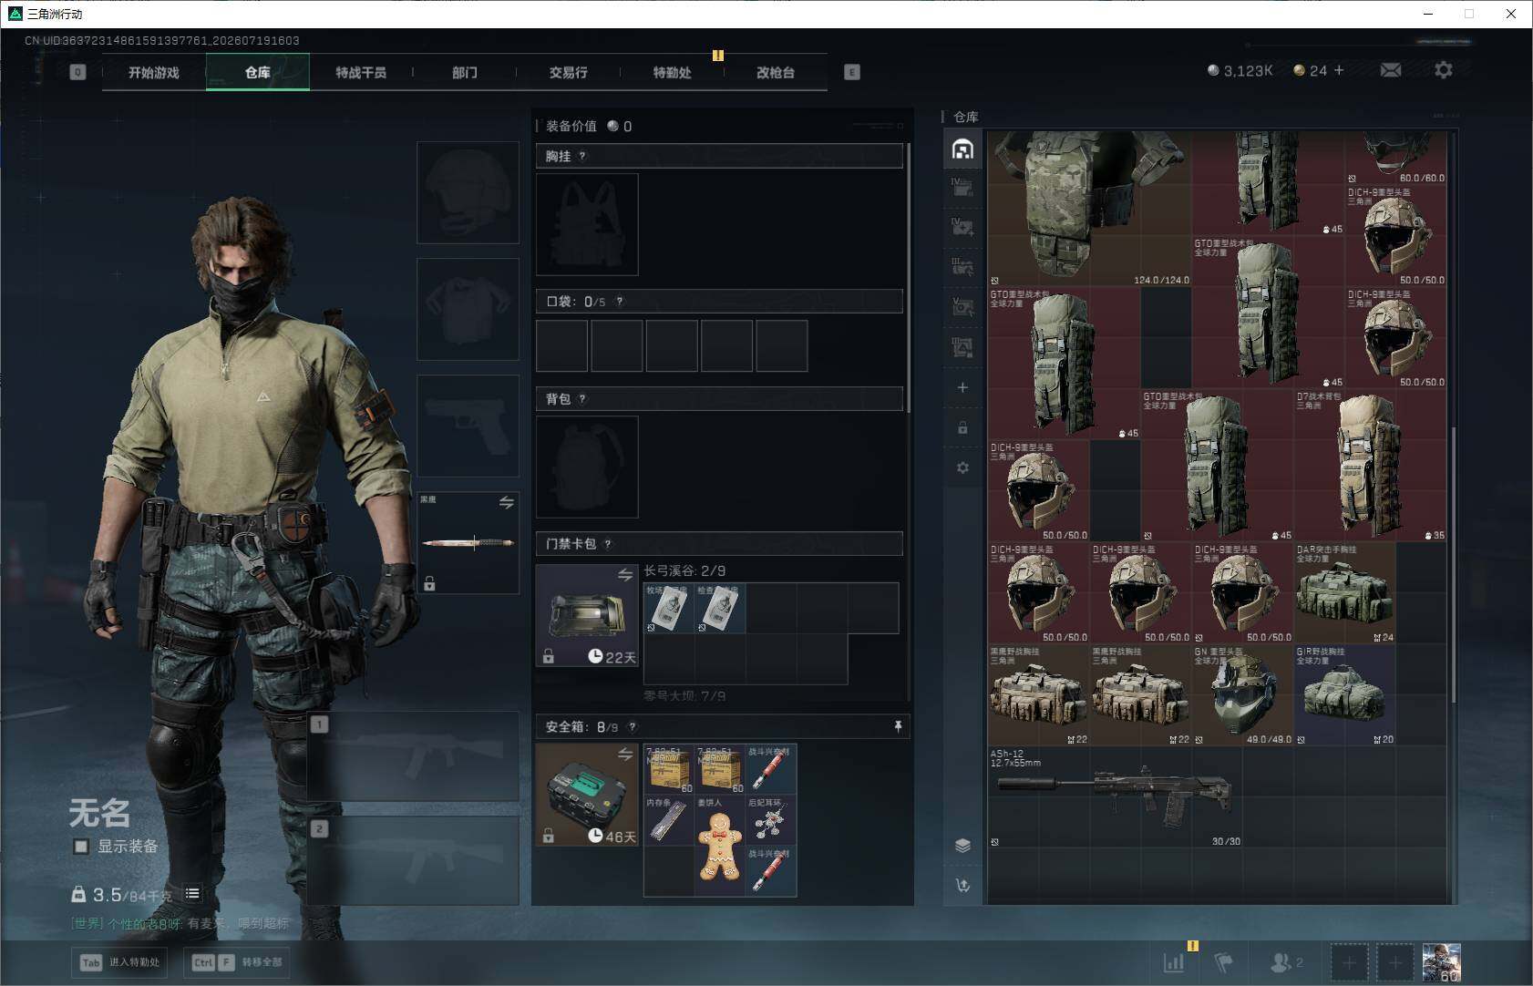Select the GN heavy helmet in warehouse
The image size is (1533, 986).
(x=1243, y=695)
